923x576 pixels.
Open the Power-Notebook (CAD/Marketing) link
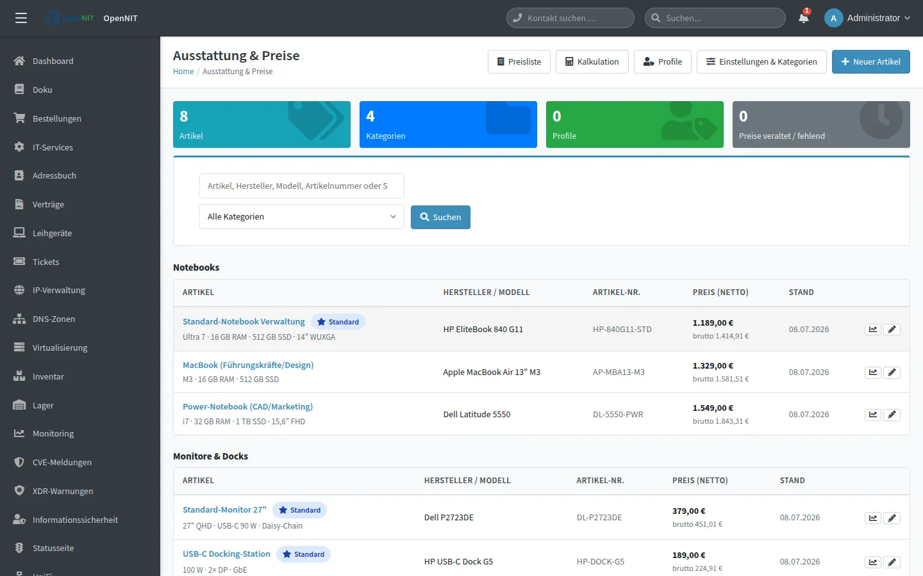[x=247, y=406]
